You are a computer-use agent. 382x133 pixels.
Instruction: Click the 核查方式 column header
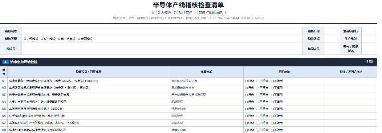(206, 72)
